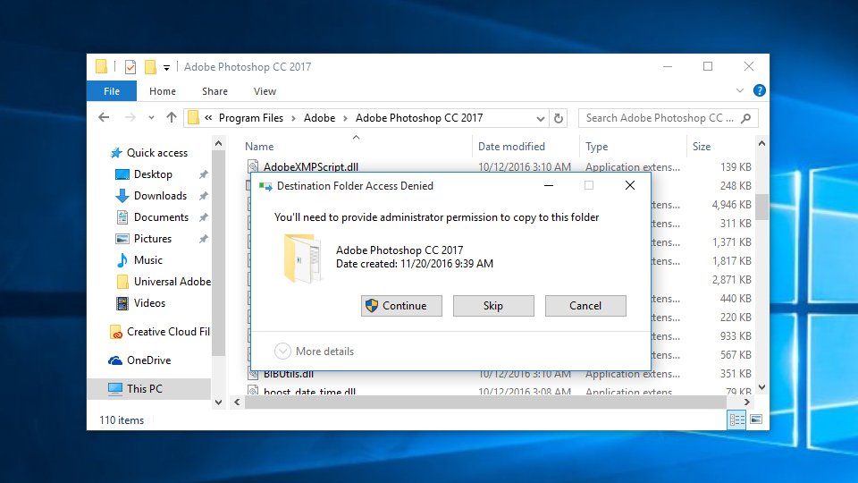Select AdobeXMPScript.dll file
858x483 pixels.
pos(310,166)
